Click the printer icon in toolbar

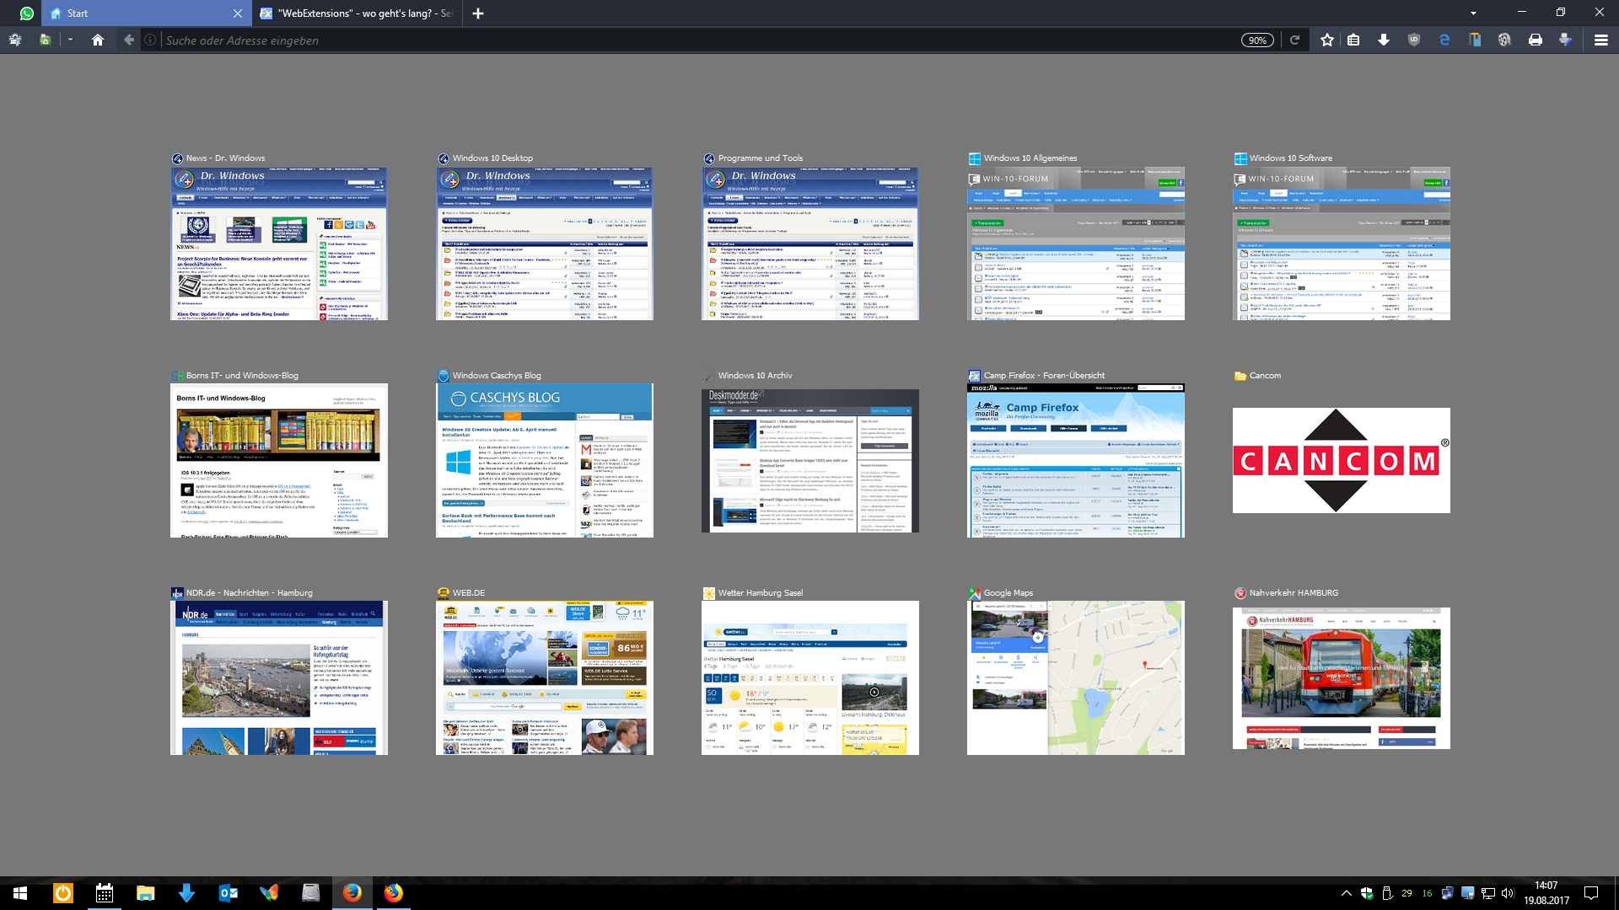click(x=1536, y=40)
